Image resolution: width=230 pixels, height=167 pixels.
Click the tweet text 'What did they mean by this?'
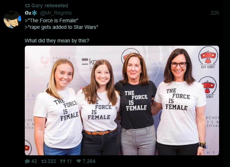click(57, 41)
